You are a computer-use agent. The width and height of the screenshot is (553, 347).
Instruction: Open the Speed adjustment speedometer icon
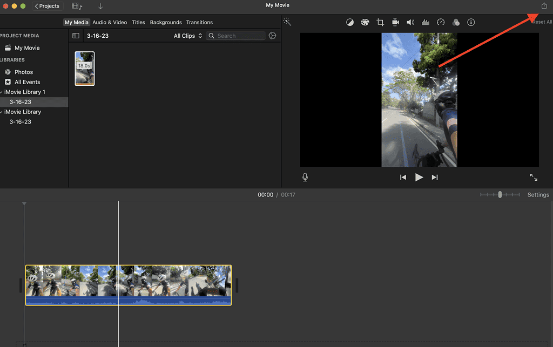pos(441,22)
